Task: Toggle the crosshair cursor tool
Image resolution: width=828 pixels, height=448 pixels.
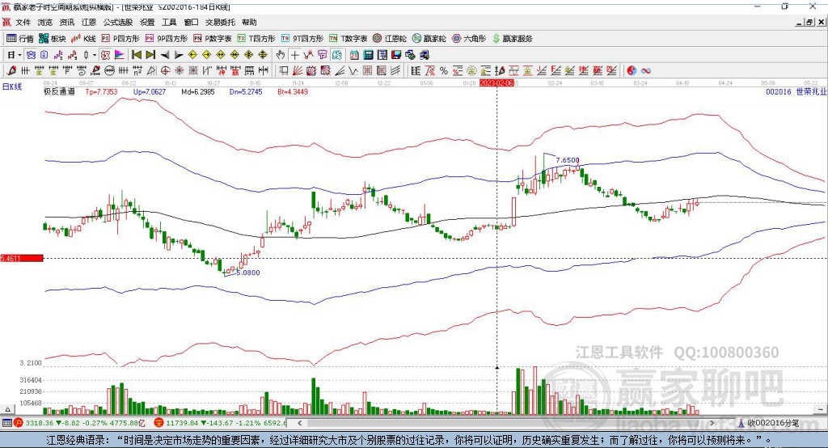Action: [294, 55]
